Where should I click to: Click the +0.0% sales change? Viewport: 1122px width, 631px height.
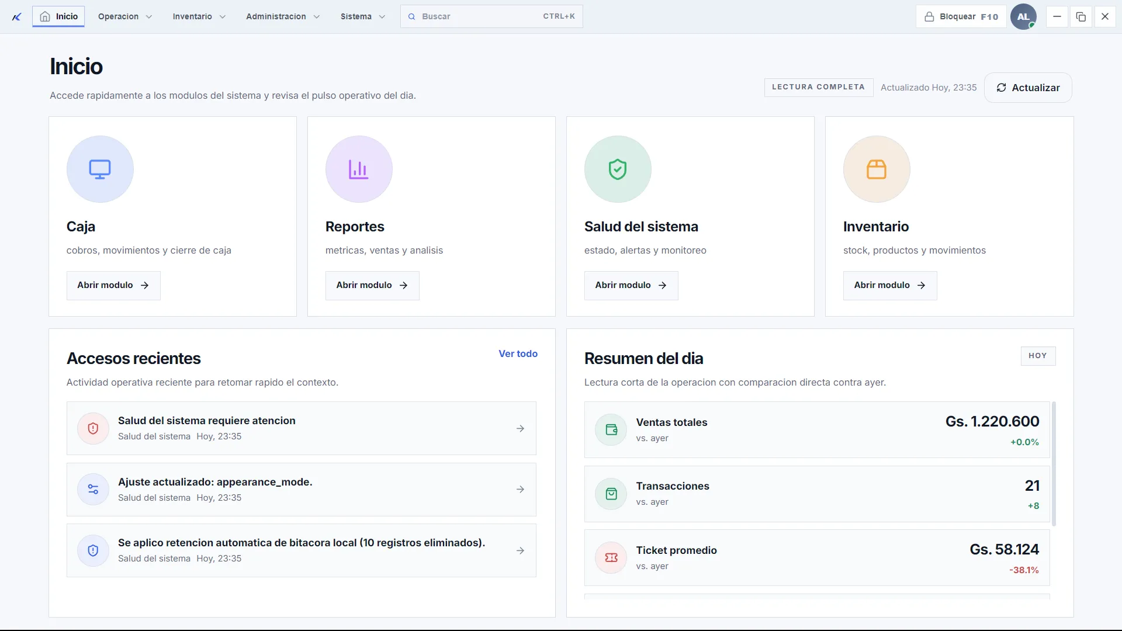1024,442
